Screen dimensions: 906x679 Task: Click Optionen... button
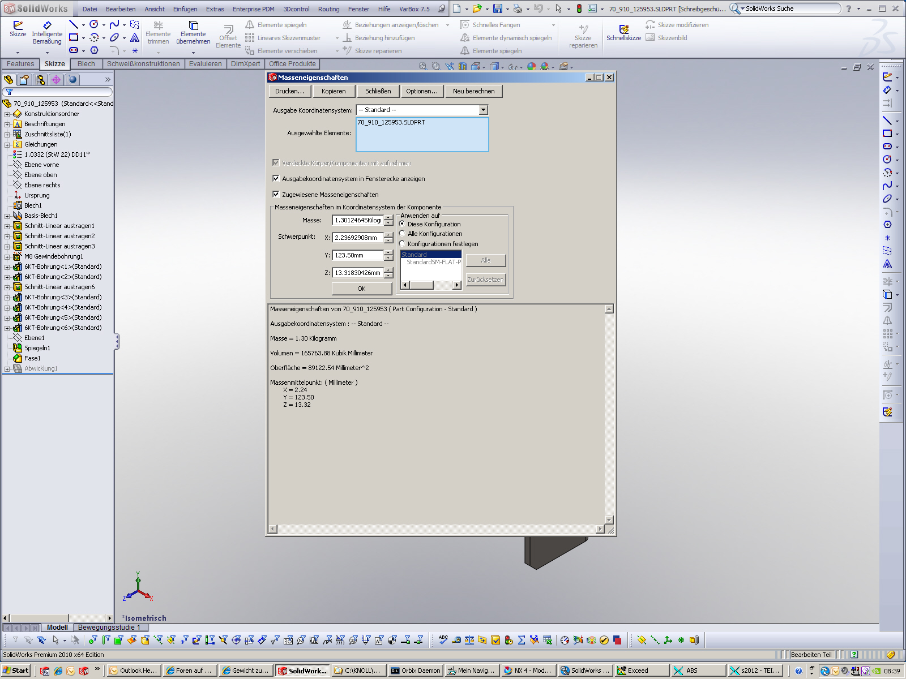tap(422, 91)
